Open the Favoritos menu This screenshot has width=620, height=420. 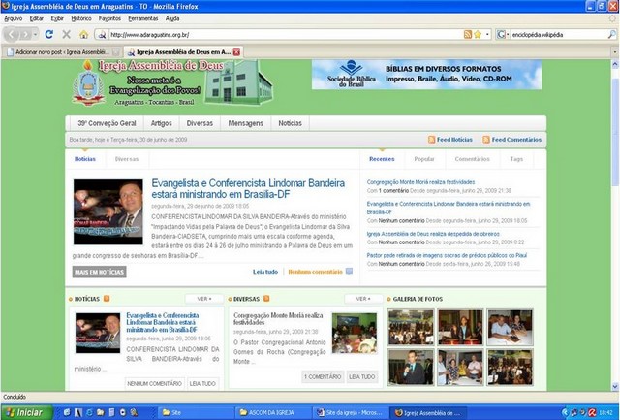click(109, 18)
